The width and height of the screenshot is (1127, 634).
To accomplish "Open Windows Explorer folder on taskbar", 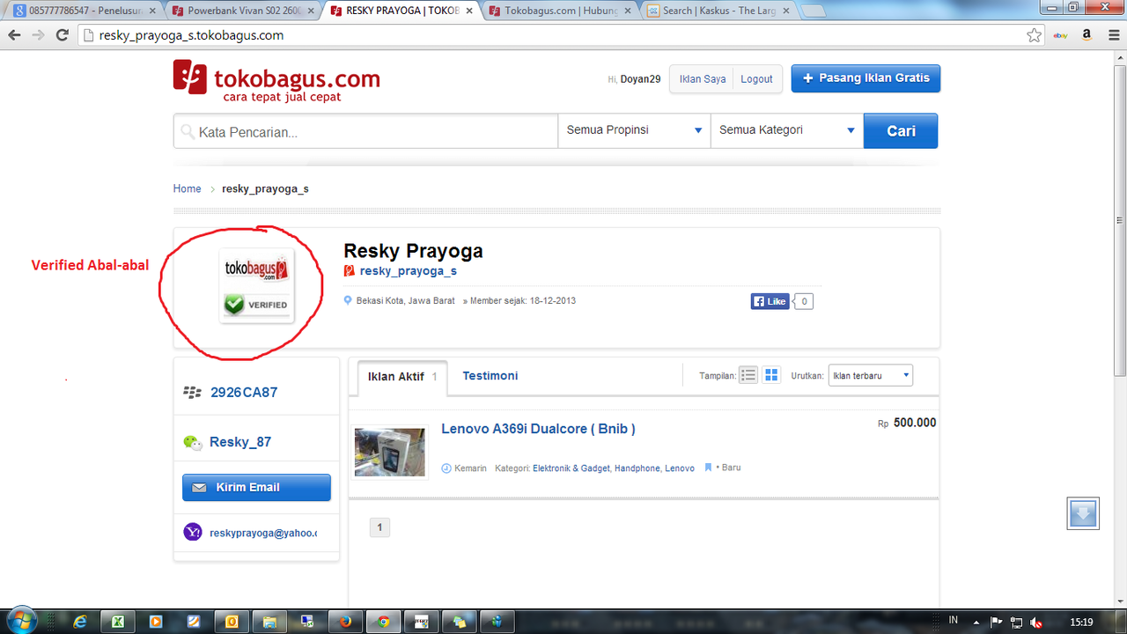I will [x=269, y=622].
